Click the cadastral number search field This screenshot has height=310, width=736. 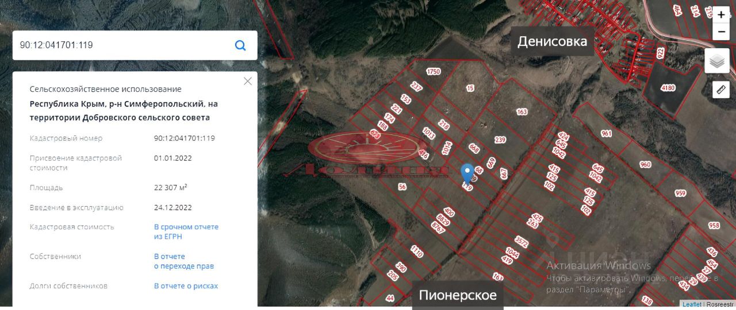coord(124,45)
